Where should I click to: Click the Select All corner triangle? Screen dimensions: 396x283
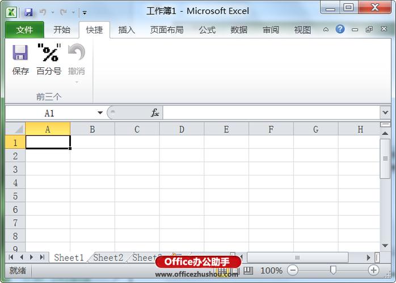[x=15, y=129]
